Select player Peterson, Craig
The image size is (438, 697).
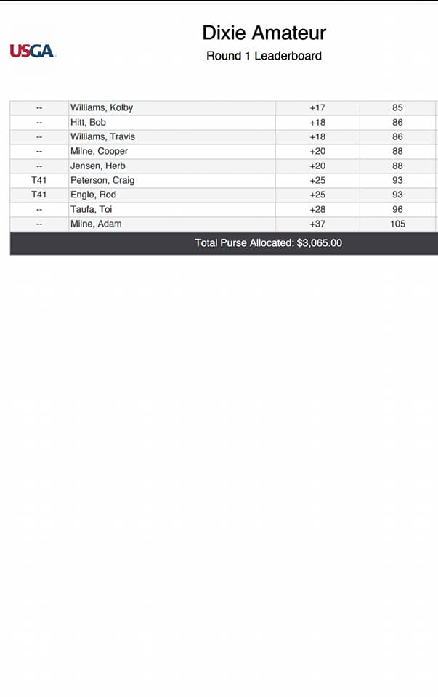102,180
